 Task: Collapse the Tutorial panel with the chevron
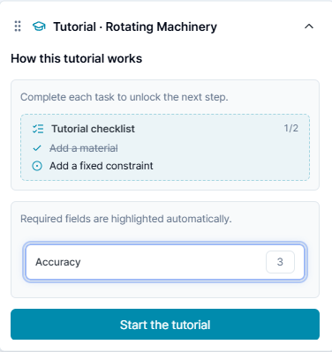(x=309, y=26)
